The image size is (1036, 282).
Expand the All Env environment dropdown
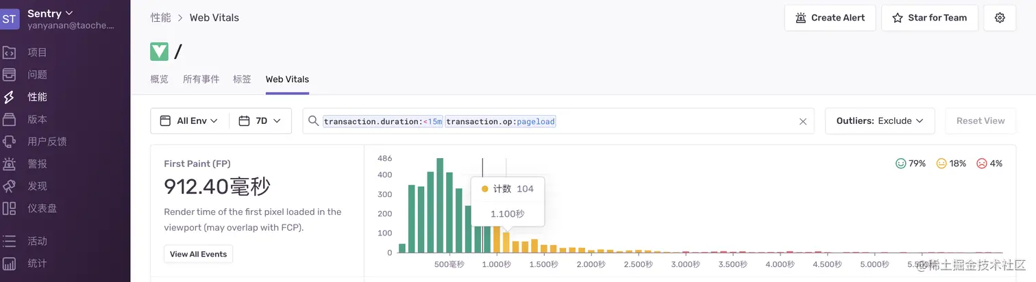coord(190,121)
